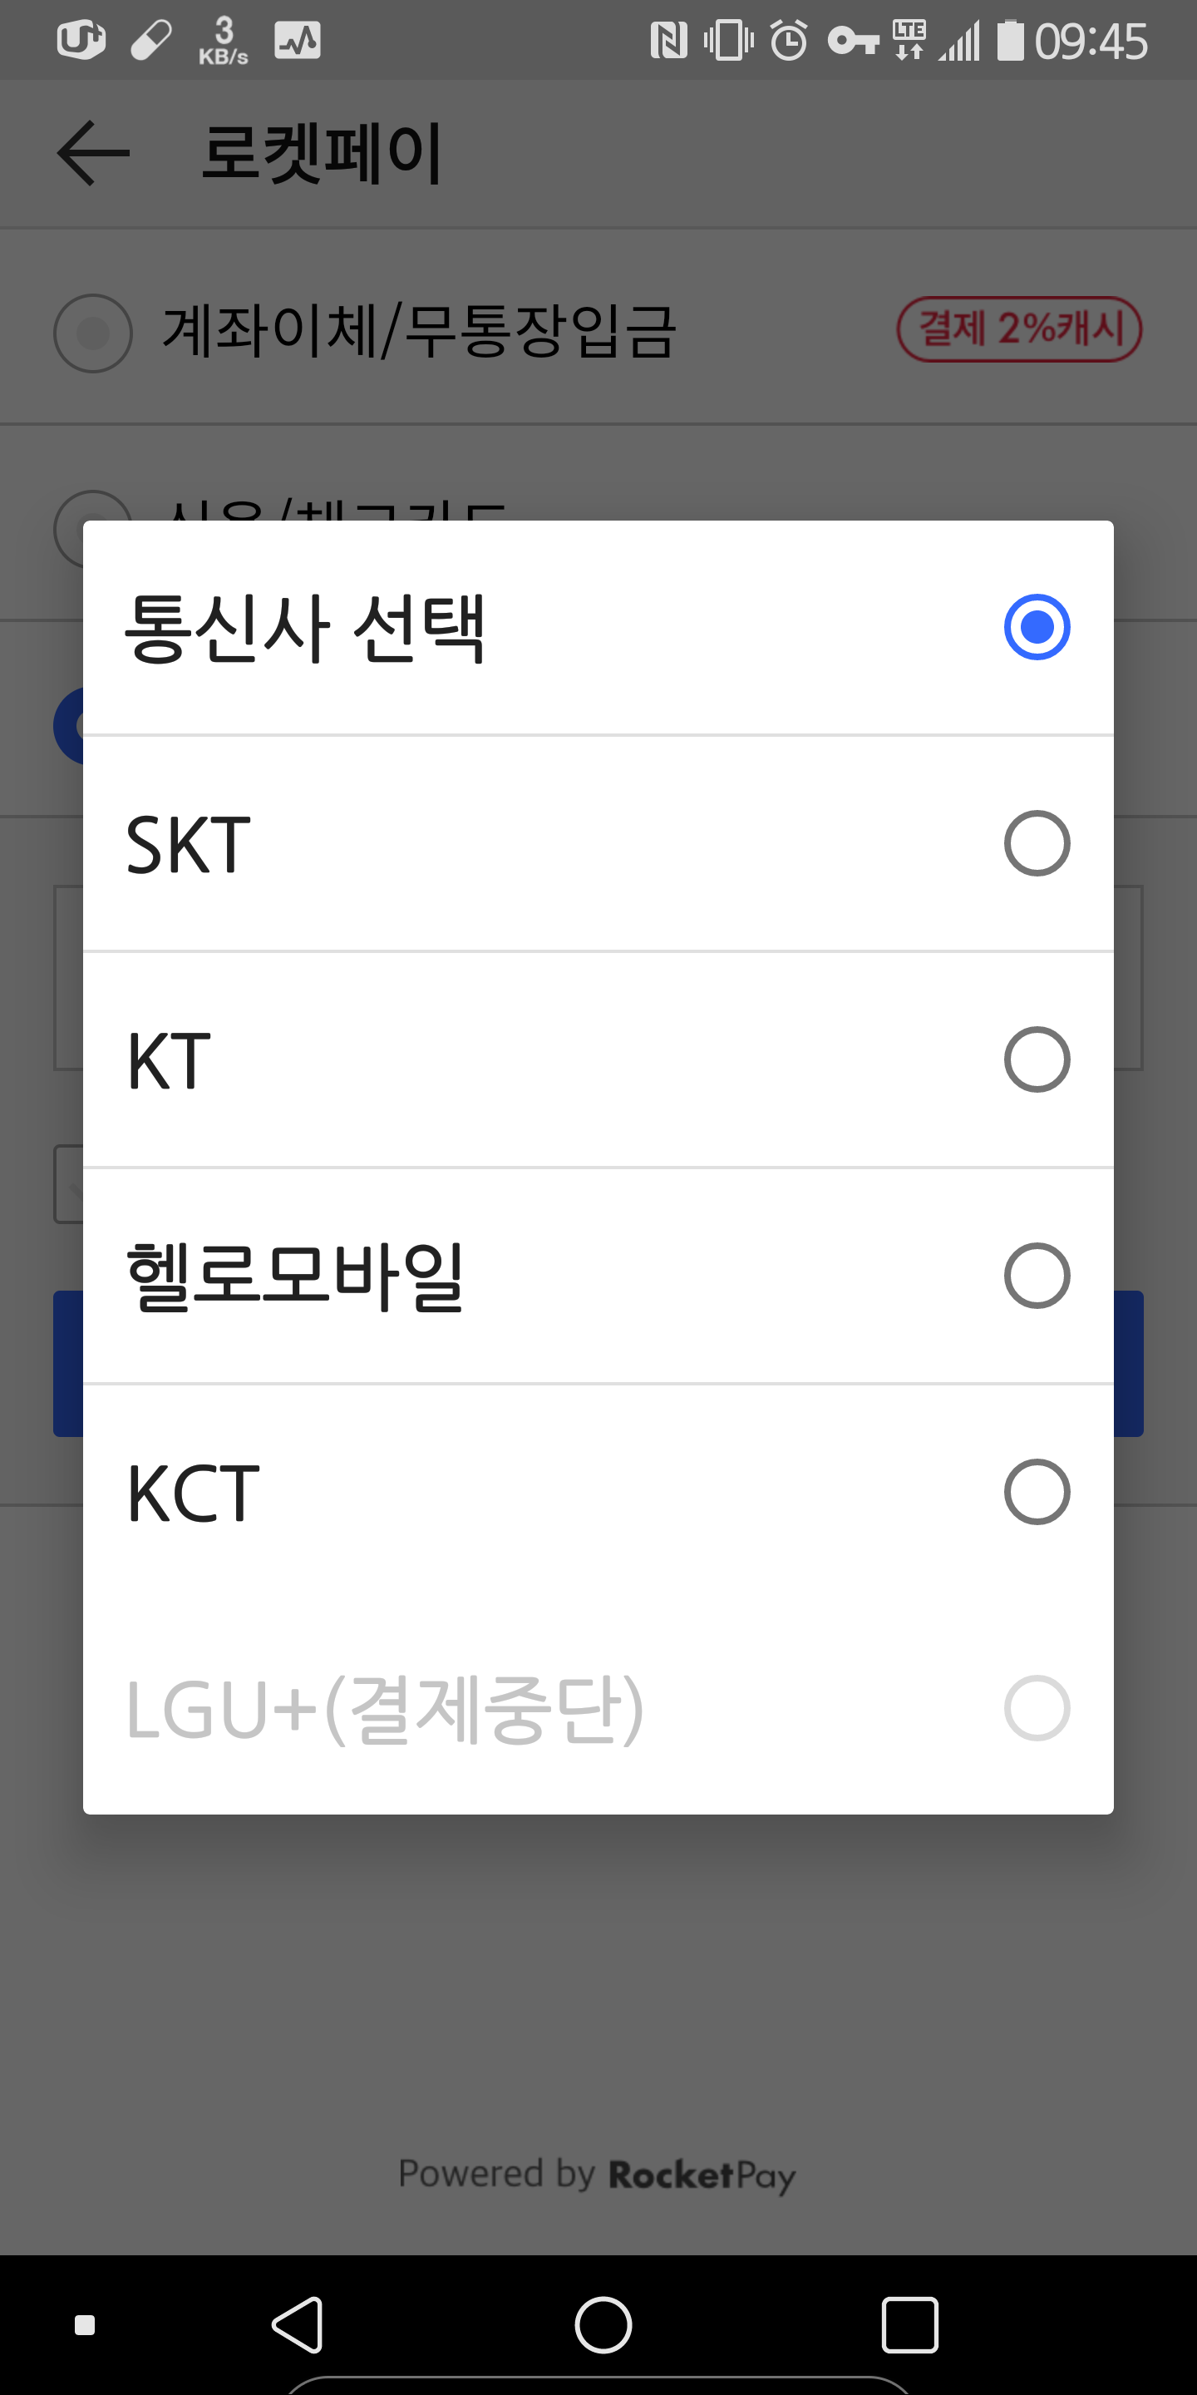Select the SKT radio button

1037,843
